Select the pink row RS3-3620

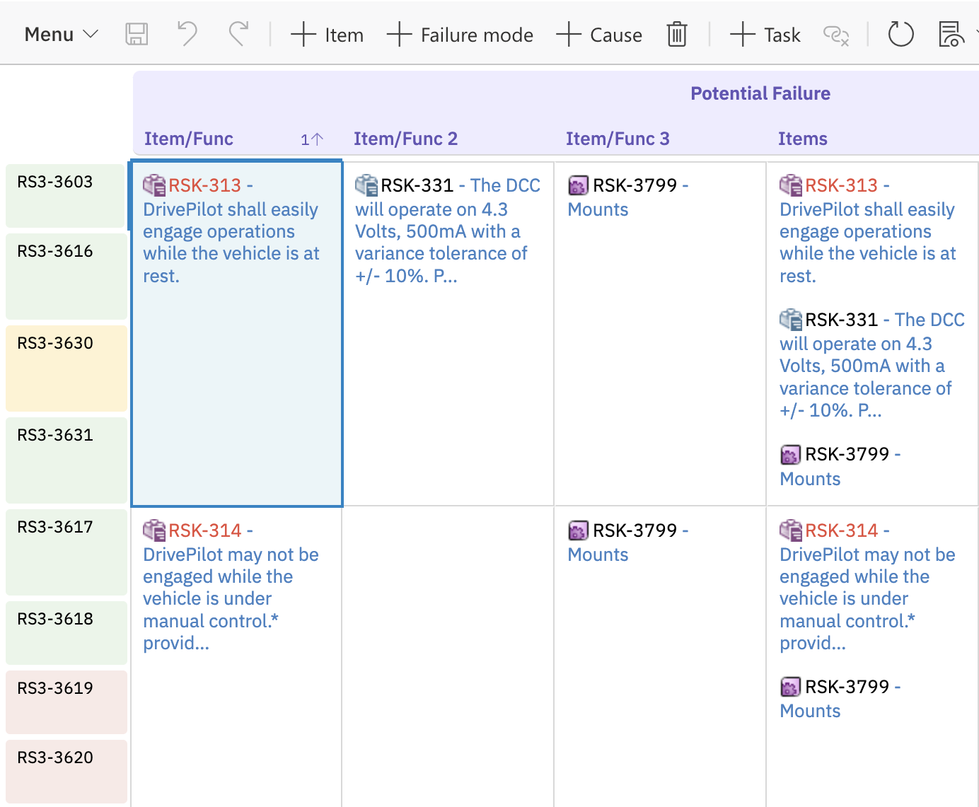coord(66,772)
